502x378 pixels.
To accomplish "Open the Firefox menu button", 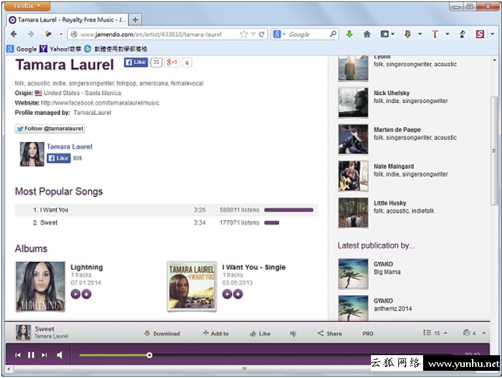I will coord(27,6).
